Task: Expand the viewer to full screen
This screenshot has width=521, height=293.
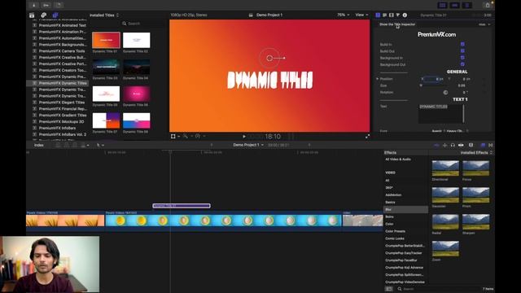Action: [x=367, y=137]
